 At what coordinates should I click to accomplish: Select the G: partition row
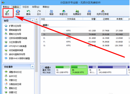pyautogui.click(x=85, y=46)
